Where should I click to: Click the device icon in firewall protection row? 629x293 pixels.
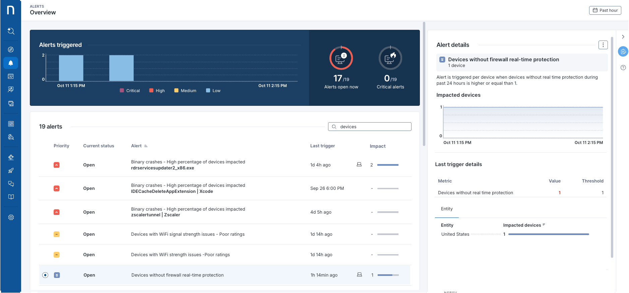[x=359, y=275]
